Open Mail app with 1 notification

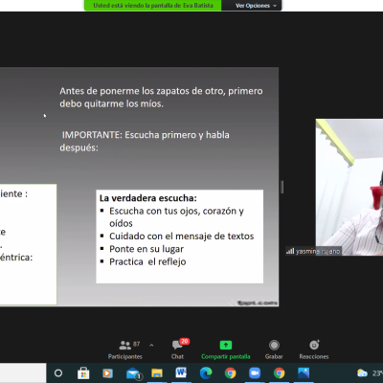tap(133, 373)
